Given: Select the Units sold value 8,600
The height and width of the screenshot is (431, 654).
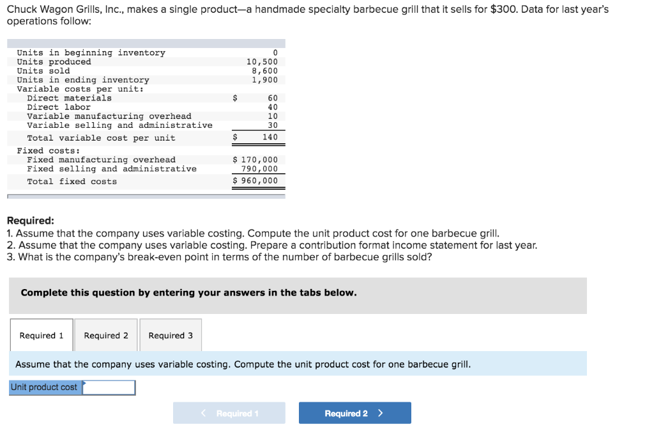Looking at the screenshot, I should pos(264,71).
